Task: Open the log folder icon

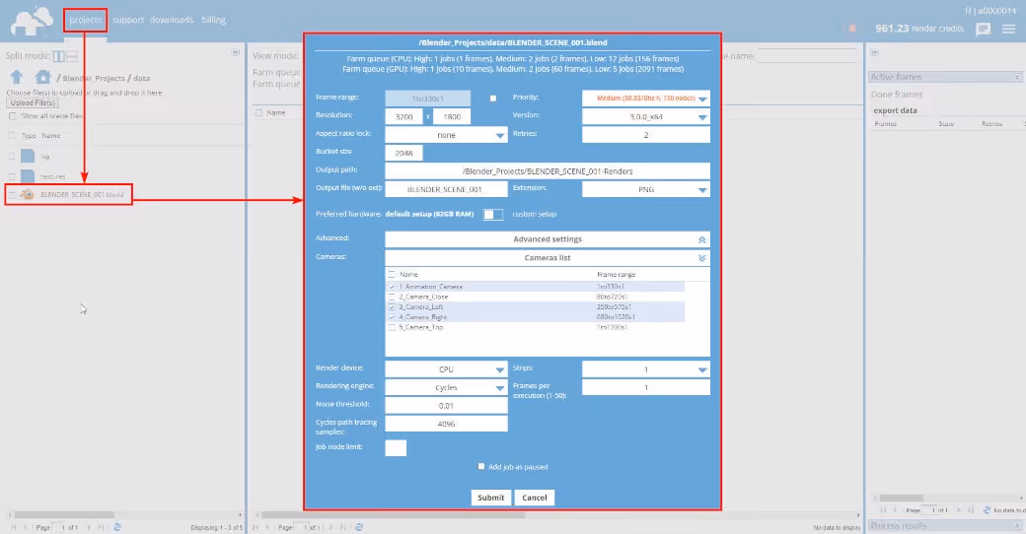Action: coord(28,156)
